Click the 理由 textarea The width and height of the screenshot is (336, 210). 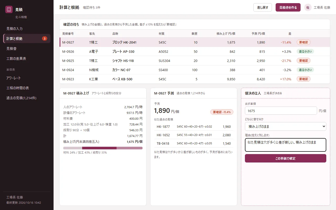coord(286,145)
